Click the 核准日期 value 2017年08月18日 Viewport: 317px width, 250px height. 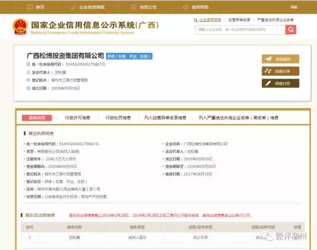coord(198,174)
